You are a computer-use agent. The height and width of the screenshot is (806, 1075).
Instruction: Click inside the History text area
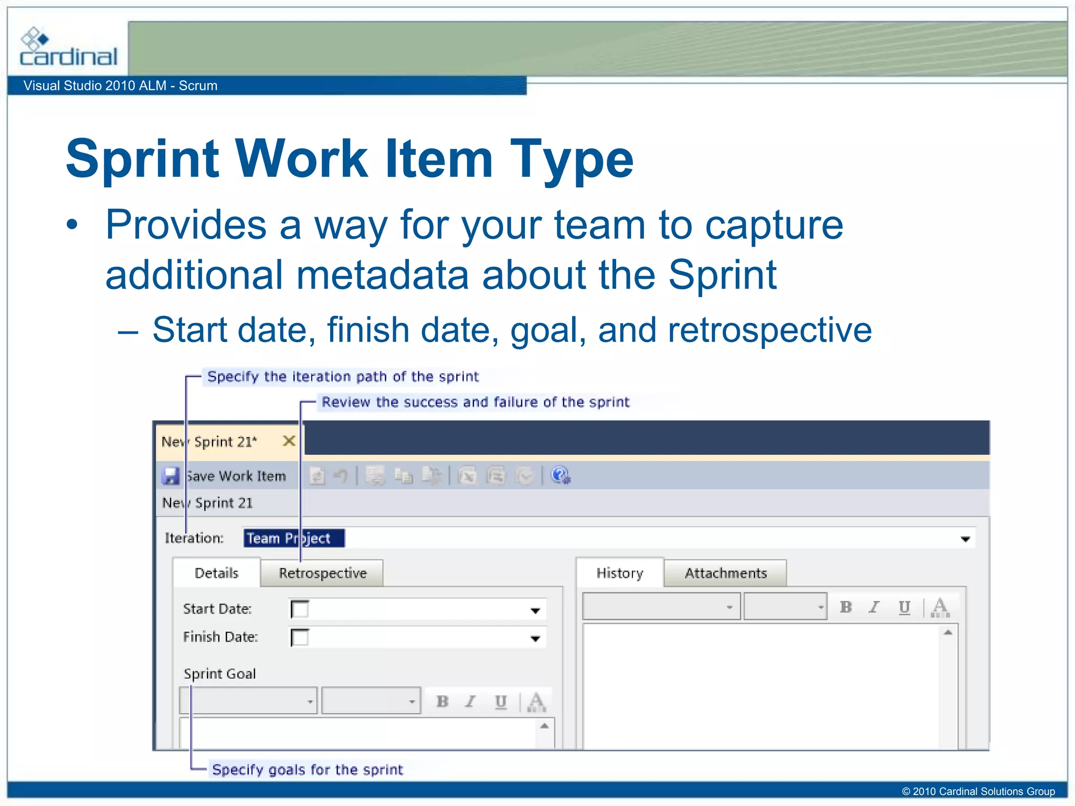tap(761, 686)
